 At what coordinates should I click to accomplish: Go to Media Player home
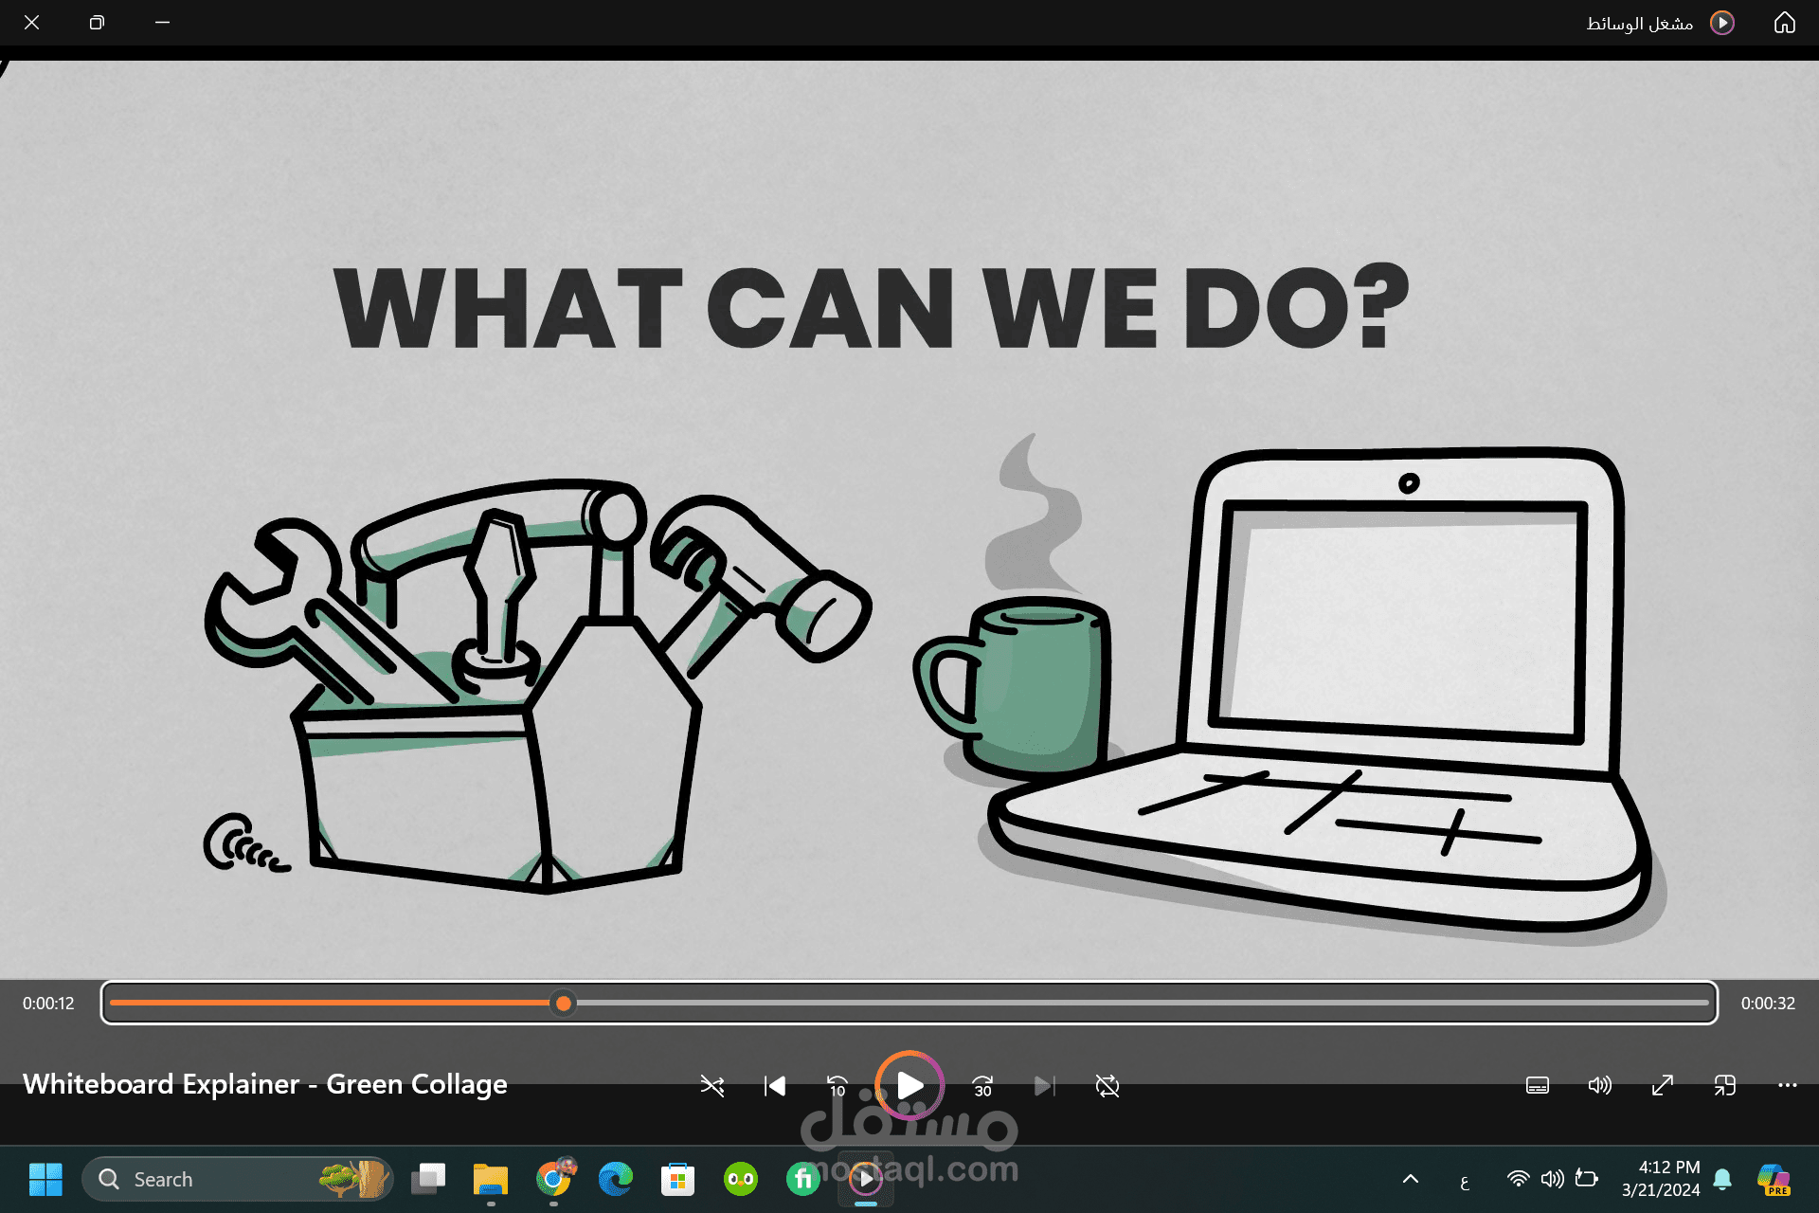(1784, 23)
